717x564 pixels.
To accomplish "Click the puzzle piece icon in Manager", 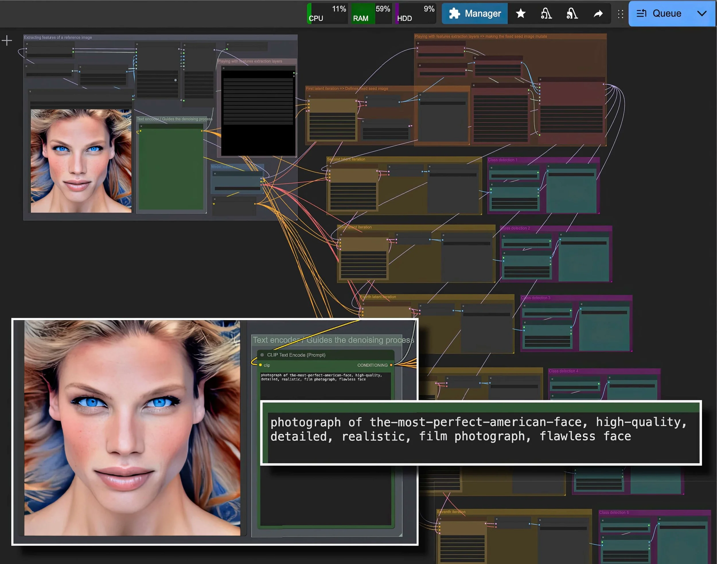I will tap(455, 13).
